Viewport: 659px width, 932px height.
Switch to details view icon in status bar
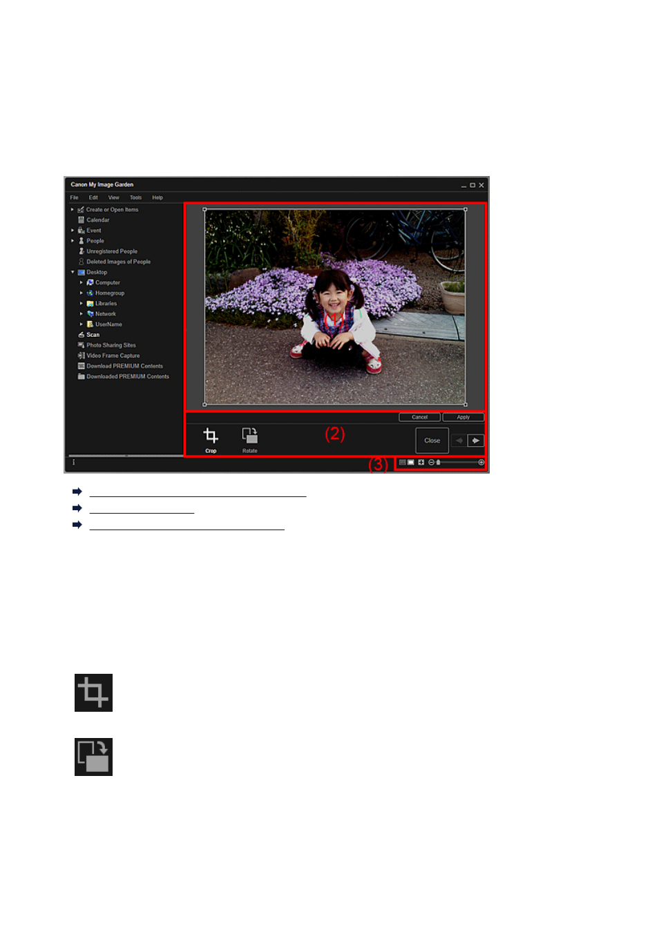(x=411, y=463)
